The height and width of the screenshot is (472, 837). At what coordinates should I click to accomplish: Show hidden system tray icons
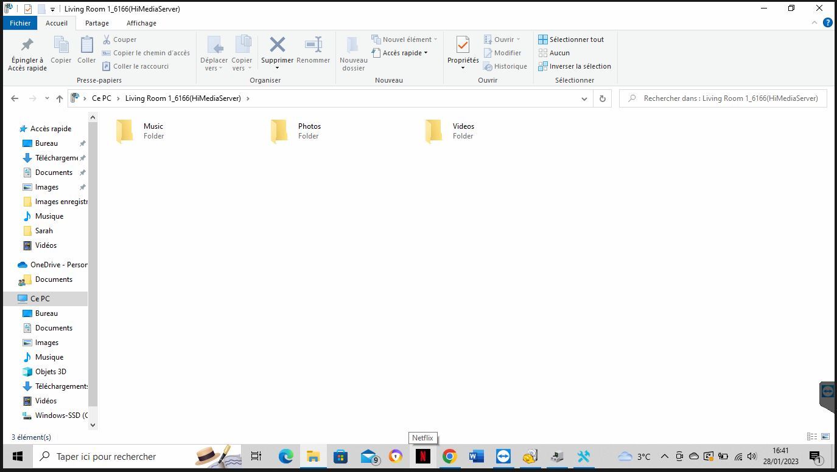665,456
